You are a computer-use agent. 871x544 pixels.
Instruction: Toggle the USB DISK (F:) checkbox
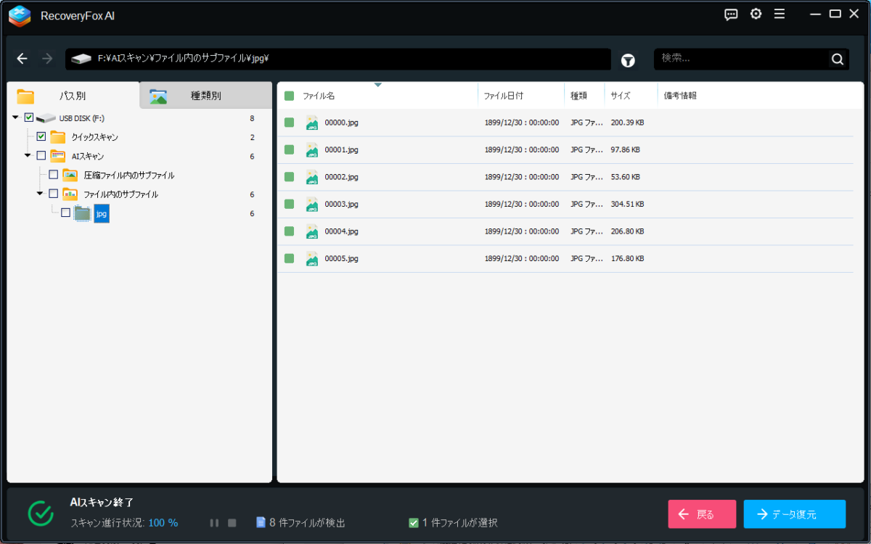click(x=29, y=118)
